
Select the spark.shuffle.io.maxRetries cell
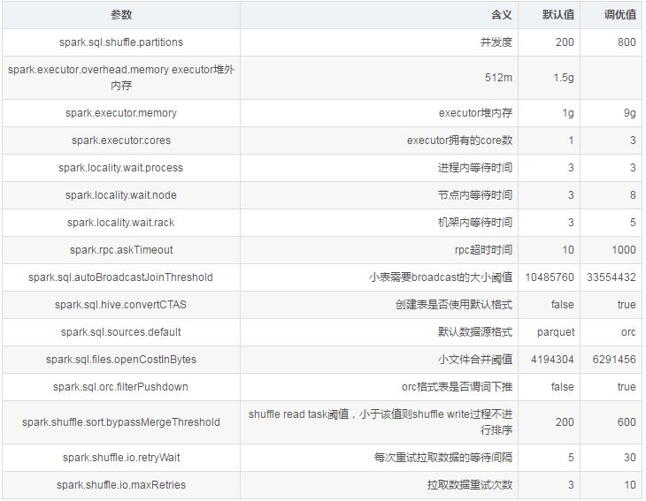coord(120,485)
